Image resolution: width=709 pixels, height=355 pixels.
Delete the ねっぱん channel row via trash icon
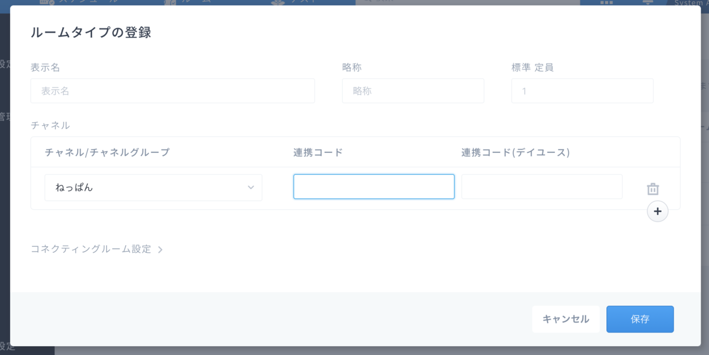tap(652, 189)
